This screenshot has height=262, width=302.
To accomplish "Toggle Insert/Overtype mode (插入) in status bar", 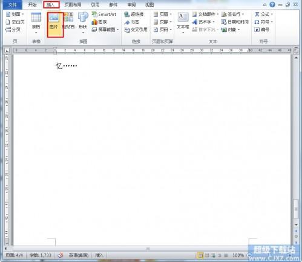I will click(99, 255).
